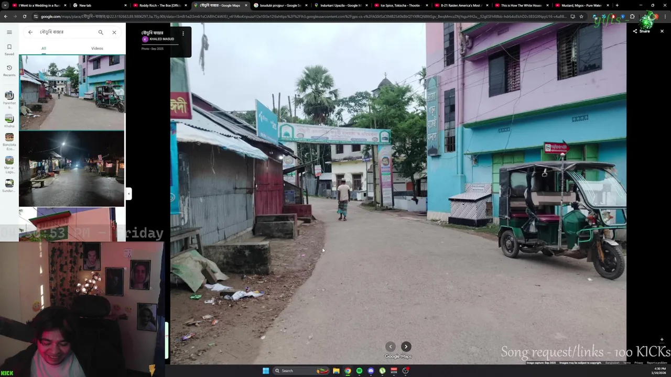Reload the current page
Screen dimensions: 671x377
pyautogui.click(x=24, y=16)
